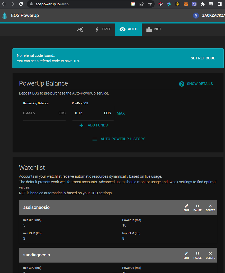This screenshot has height=273, width=225.
Task: Click the 'No referral code found..' message
Action: (36, 55)
